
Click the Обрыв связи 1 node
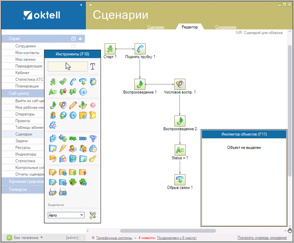pyautogui.click(x=180, y=180)
